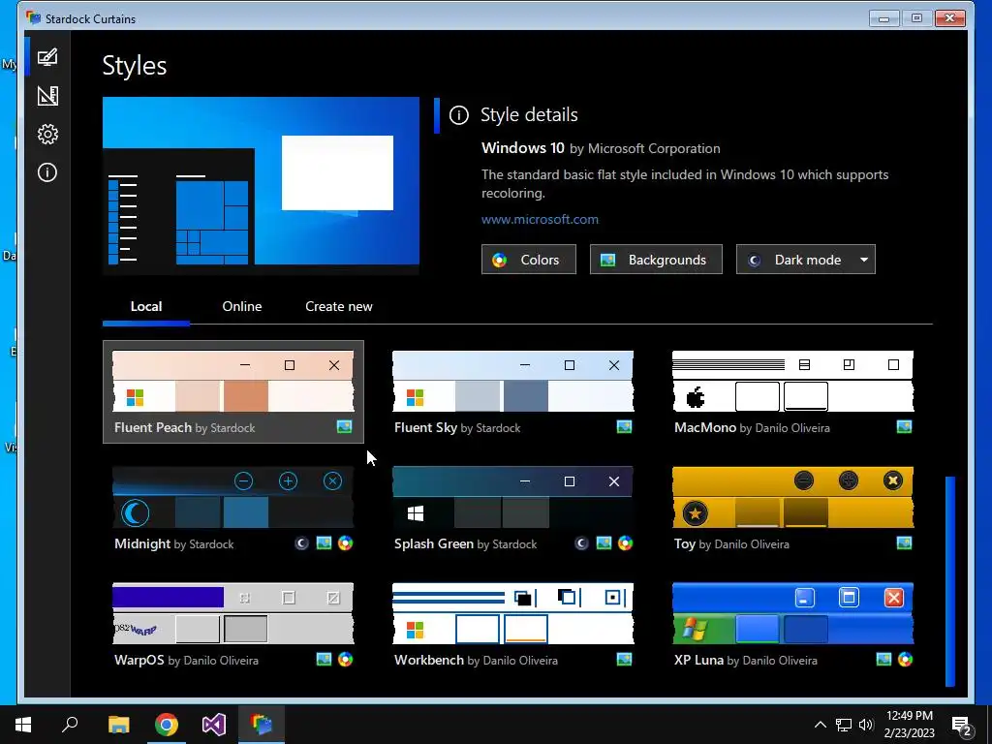Screen dimensions: 992x744
Task: Click the Style details info icon
Action: coord(458,115)
